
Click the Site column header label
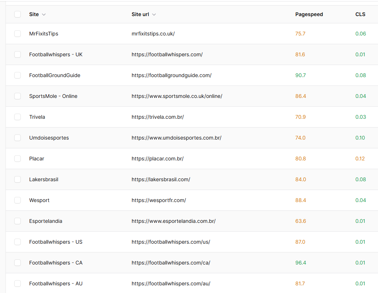(x=34, y=14)
